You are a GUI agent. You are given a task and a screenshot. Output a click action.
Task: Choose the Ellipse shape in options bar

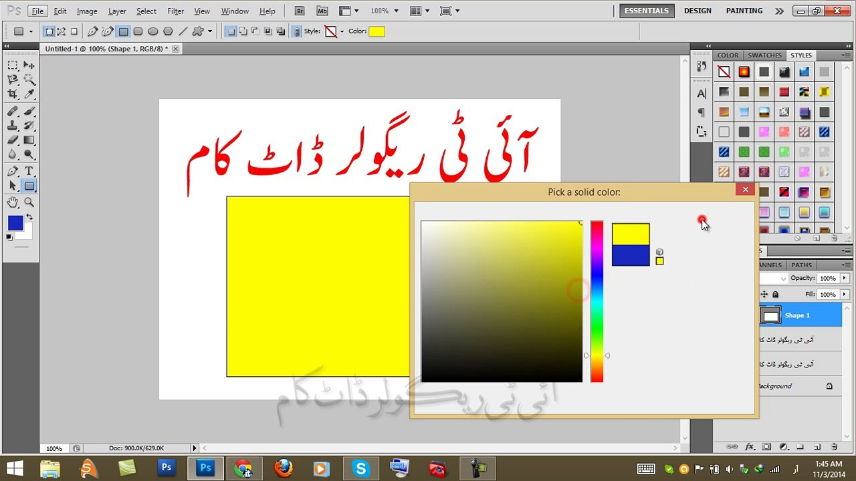tap(152, 31)
